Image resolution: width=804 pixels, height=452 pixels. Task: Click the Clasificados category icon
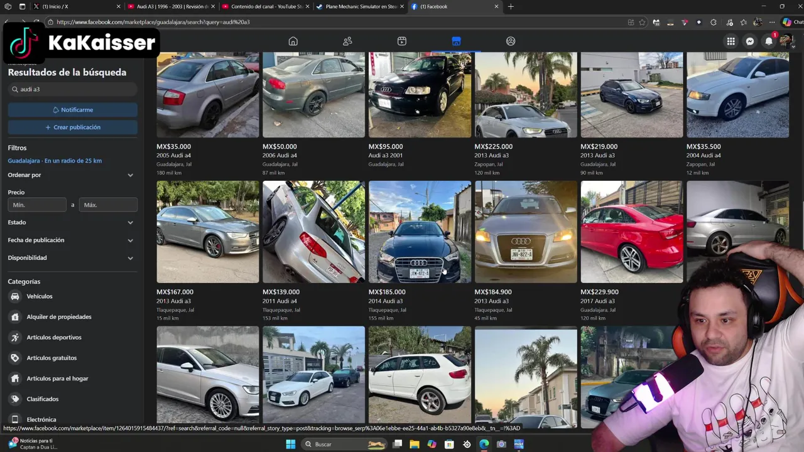tap(15, 399)
